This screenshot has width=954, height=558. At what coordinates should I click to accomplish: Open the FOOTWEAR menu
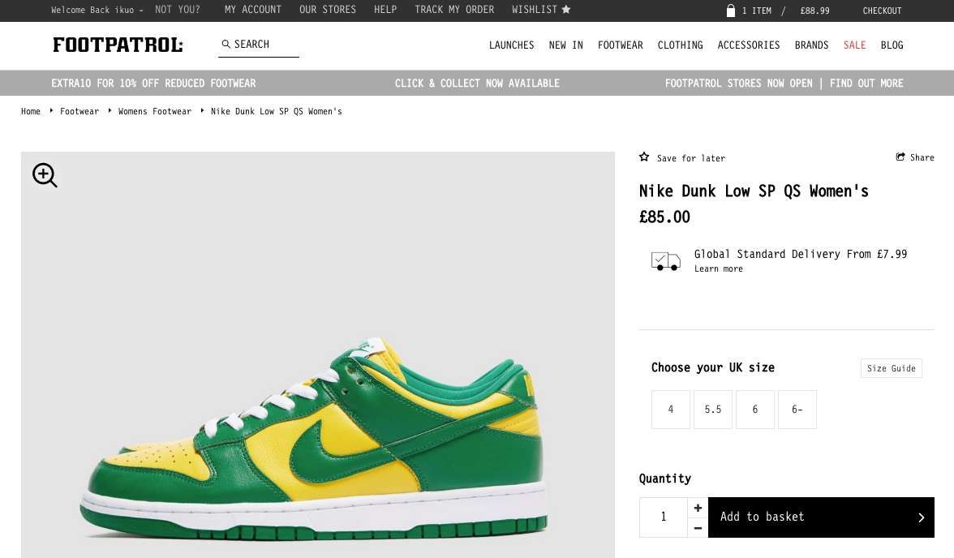click(620, 45)
